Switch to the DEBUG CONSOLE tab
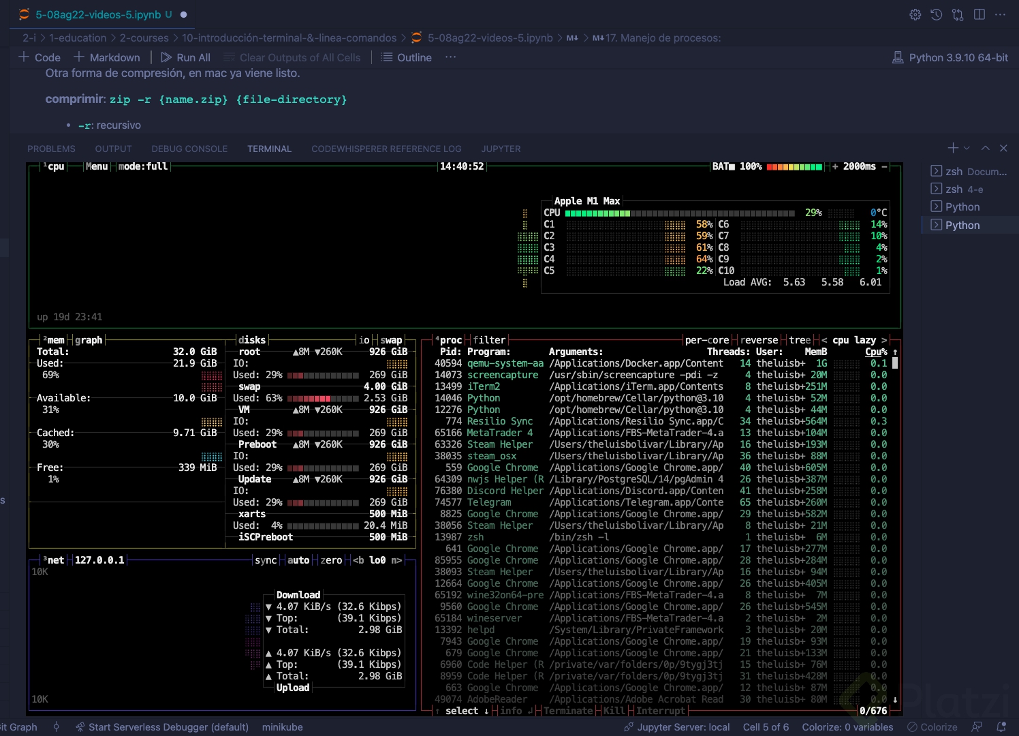Image resolution: width=1019 pixels, height=736 pixels. (189, 149)
